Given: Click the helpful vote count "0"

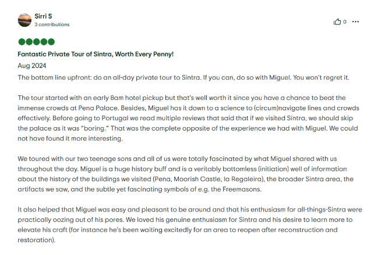Looking at the screenshot, I should (x=345, y=21).
